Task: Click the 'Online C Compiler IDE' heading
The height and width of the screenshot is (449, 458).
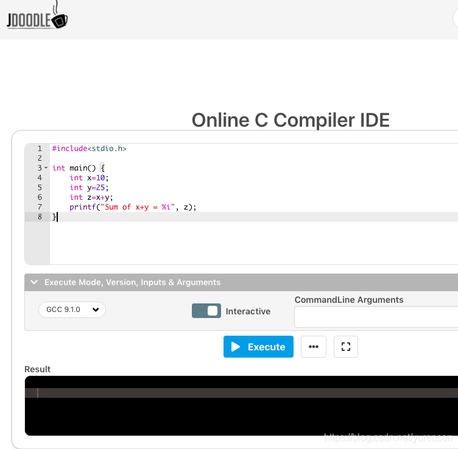Action: pos(291,120)
